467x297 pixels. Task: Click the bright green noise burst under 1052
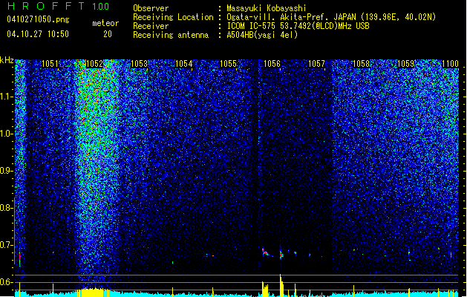95,125
